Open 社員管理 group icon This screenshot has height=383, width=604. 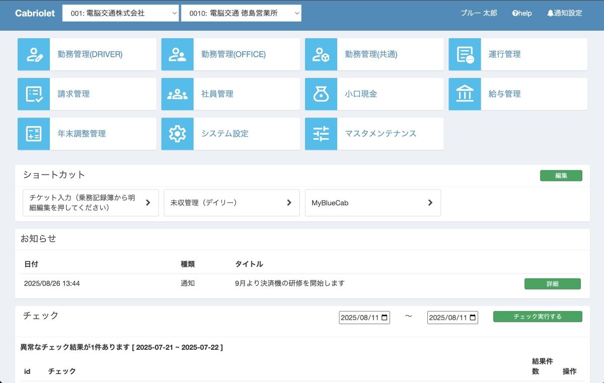click(x=177, y=94)
